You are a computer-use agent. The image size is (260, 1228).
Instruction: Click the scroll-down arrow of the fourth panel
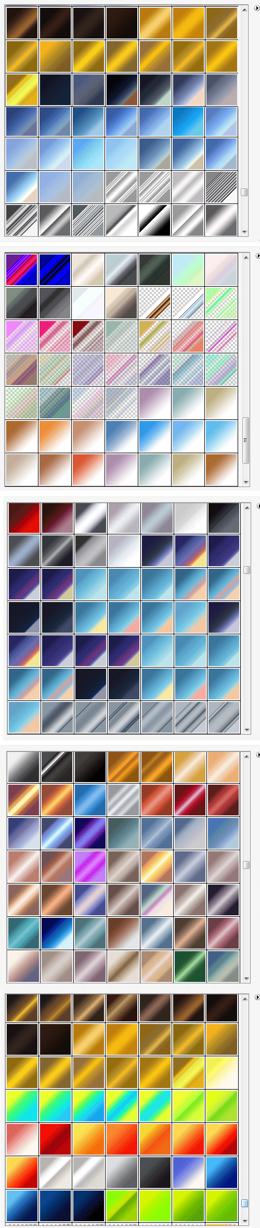(x=246, y=979)
